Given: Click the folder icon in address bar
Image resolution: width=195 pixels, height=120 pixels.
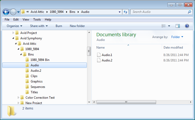Looking at the screenshot, I should (23, 12).
